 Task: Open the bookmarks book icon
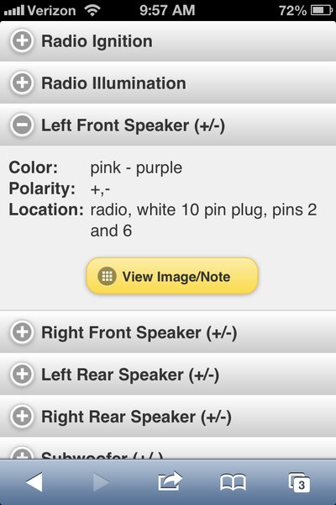(x=234, y=482)
